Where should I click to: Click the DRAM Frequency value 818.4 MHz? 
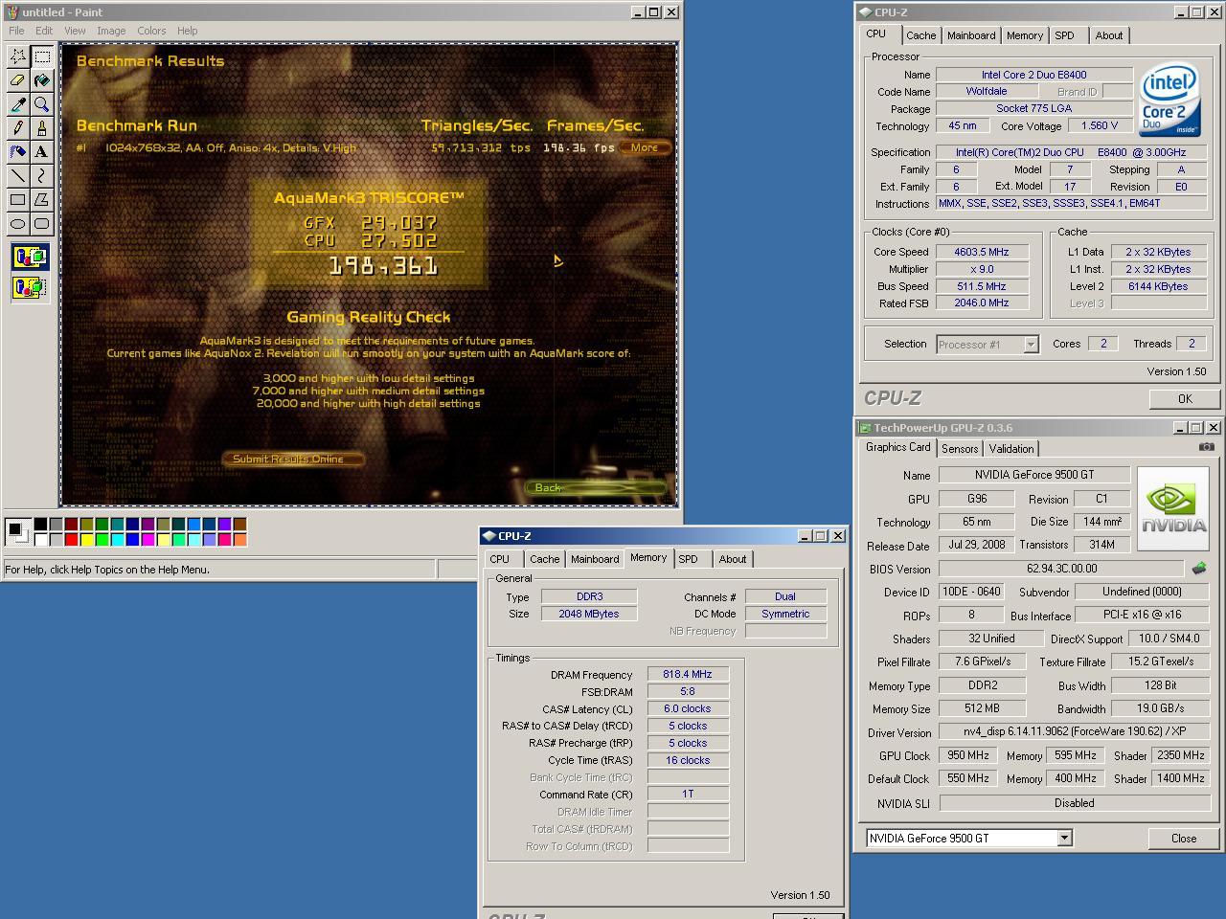(x=688, y=675)
